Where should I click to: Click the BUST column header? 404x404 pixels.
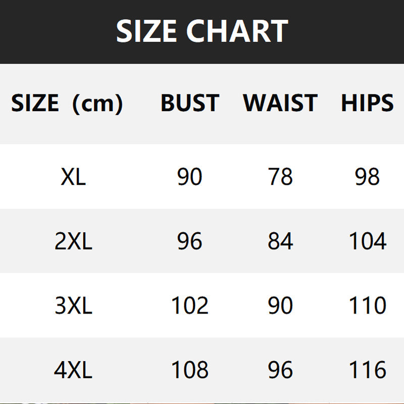tap(190, 103)
